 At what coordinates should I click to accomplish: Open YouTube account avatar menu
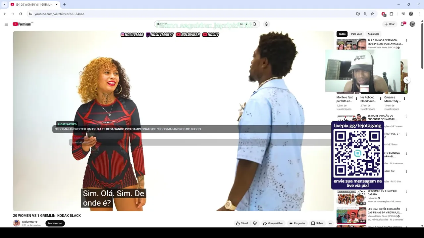point(412,24)
